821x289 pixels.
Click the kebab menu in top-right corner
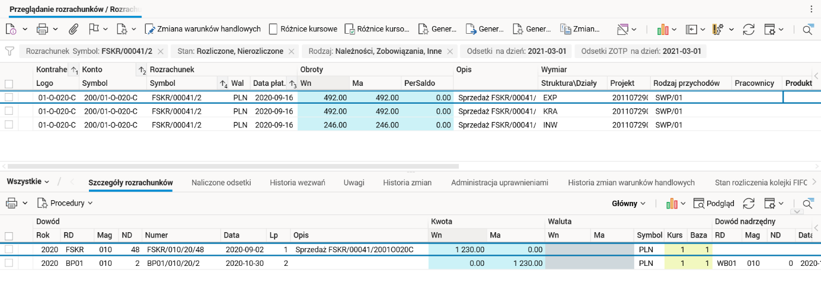[812, 9]
